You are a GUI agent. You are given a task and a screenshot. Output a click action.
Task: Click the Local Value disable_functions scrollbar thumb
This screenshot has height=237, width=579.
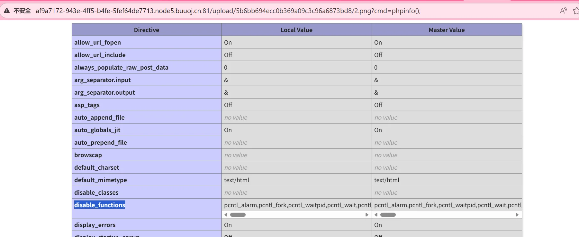pyautogui.click(x=238, y=215)
